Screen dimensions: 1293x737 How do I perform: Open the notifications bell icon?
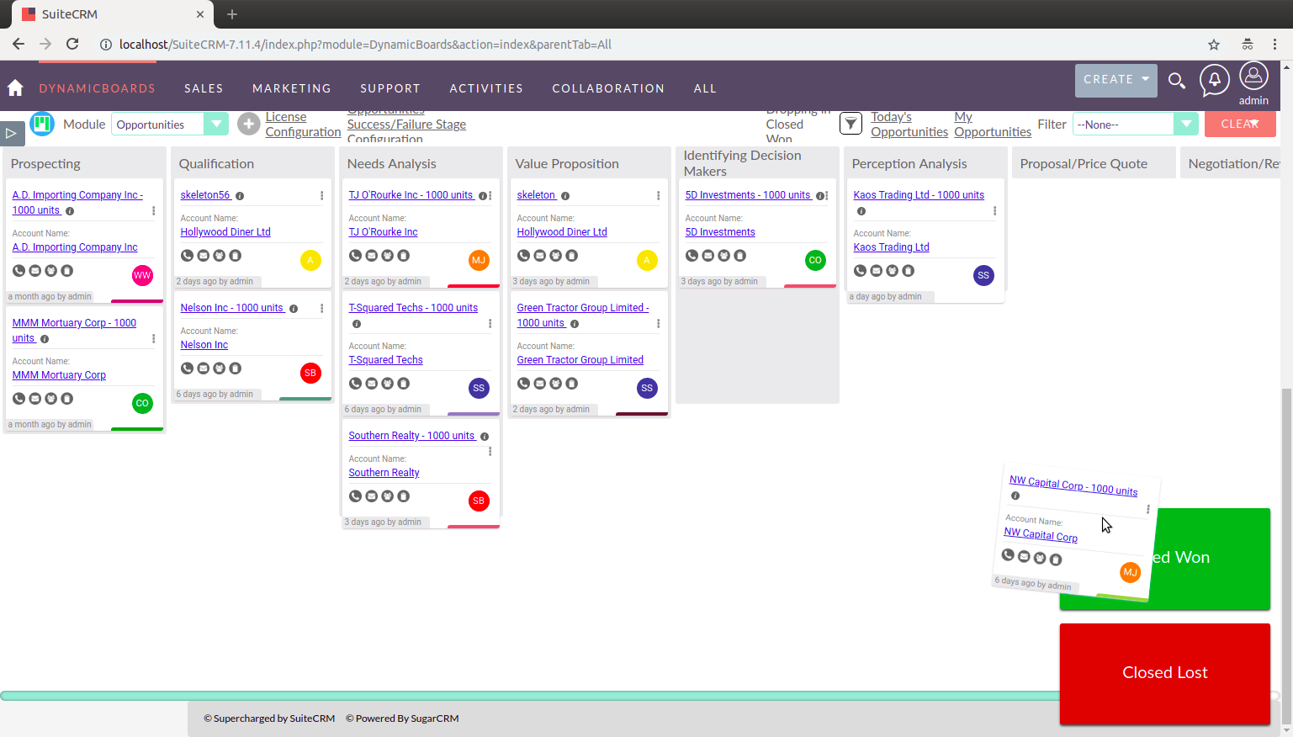click(1214, 81)
